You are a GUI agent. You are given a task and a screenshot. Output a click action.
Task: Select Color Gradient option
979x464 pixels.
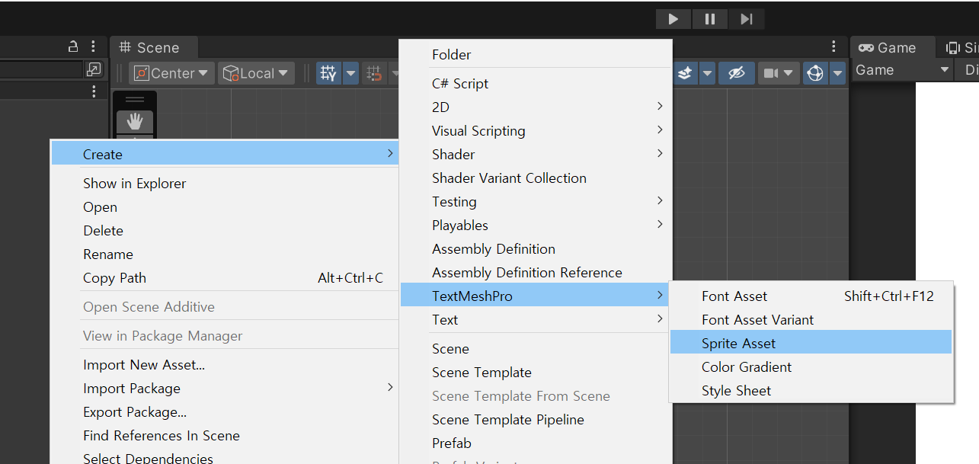click(811, 366)
